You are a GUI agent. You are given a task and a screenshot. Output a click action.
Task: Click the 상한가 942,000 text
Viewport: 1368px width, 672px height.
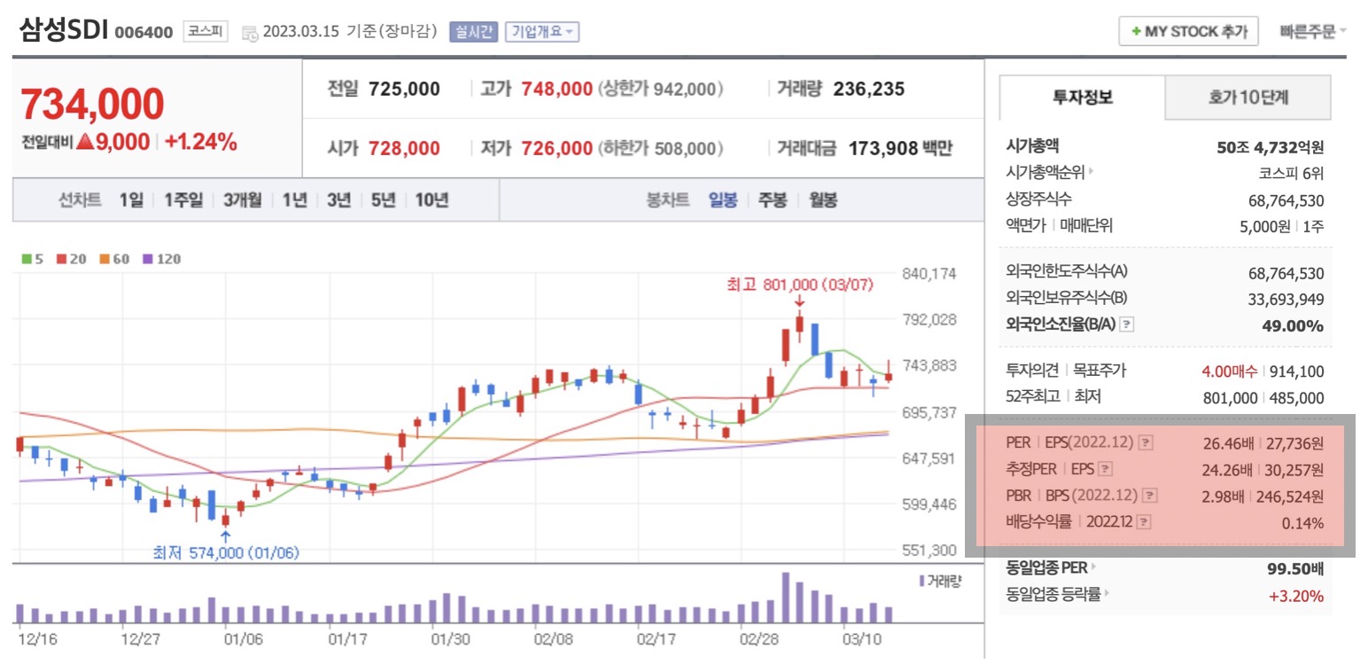(x=661, y=90)
